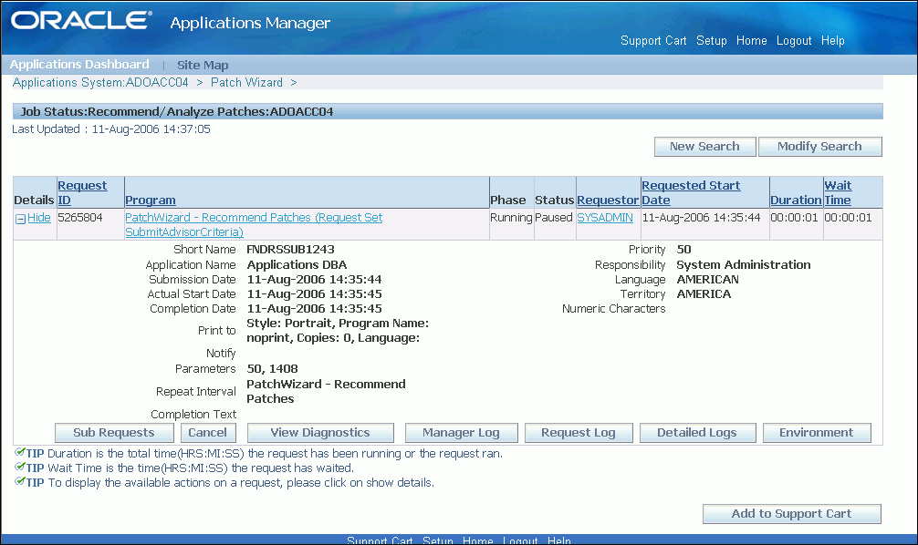Switch to the Site Map tab
Screen dimensions: 918x545
[x=203, y=65]
